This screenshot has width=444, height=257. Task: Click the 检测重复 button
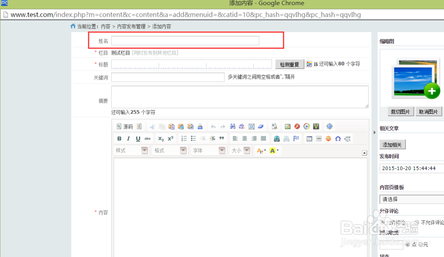point(289,64)
